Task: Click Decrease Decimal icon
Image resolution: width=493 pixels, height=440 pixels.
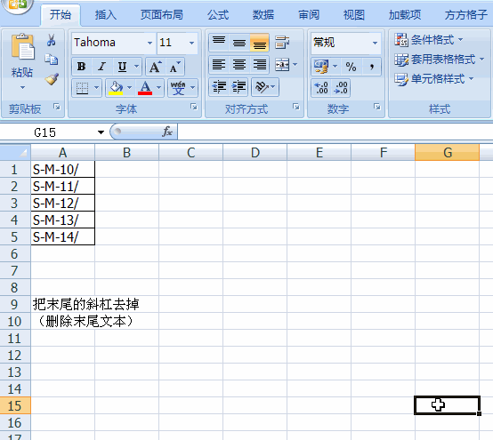Action: click(x=341, y=88)
